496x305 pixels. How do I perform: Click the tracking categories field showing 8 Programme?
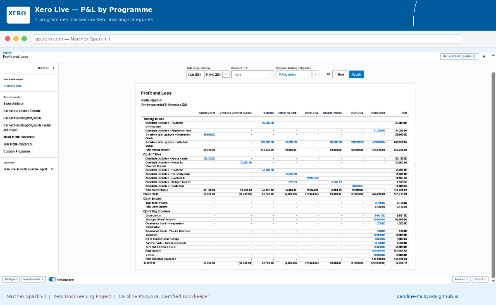click(294, 74)
